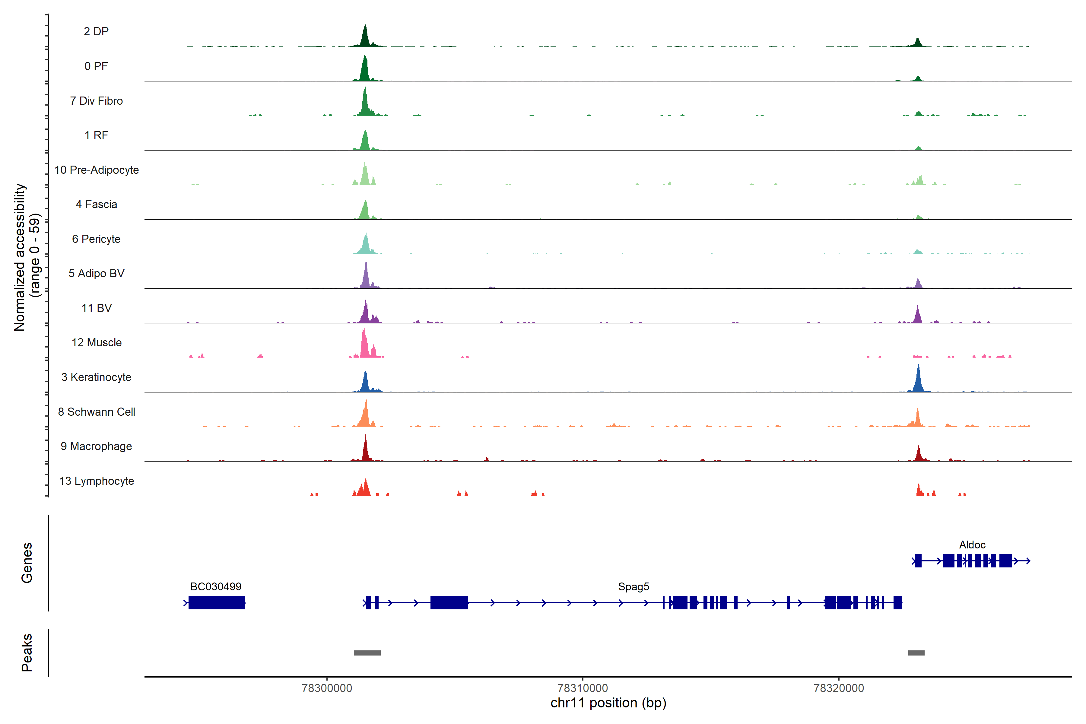1086x724 pixels.
Task: Select the right gray peak bar
Action: [x=916, y=653]
